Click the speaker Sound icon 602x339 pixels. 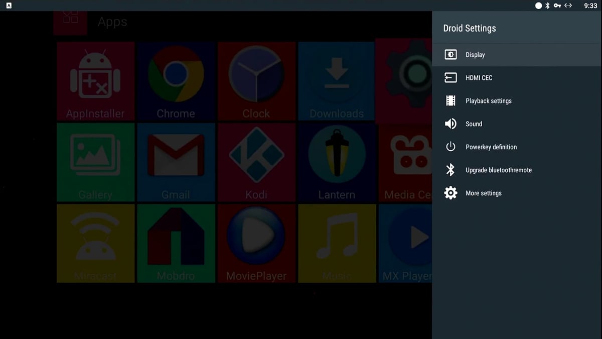(450, 124)
